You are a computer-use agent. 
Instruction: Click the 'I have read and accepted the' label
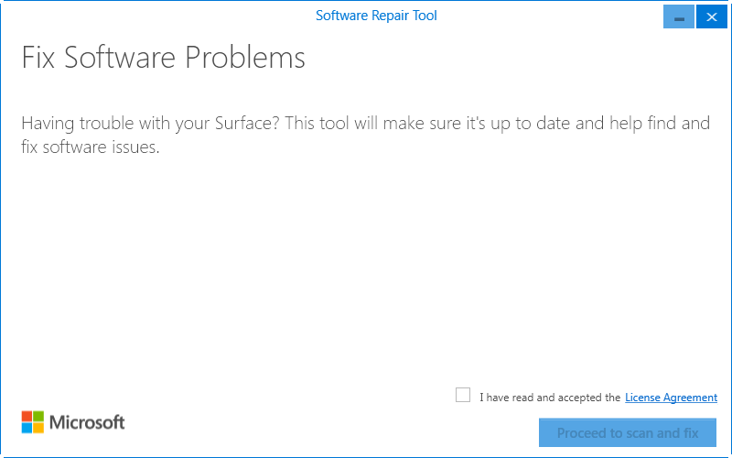(550, 398)
